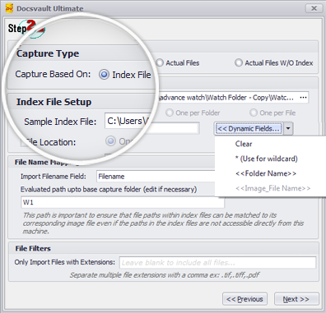Insert <<Folder Name>> dynamic field
Viewport: 326px width, 313px height.
266,173
